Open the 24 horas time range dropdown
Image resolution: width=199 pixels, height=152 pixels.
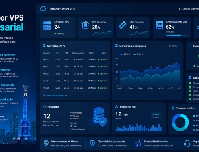(x=174, y=46)
